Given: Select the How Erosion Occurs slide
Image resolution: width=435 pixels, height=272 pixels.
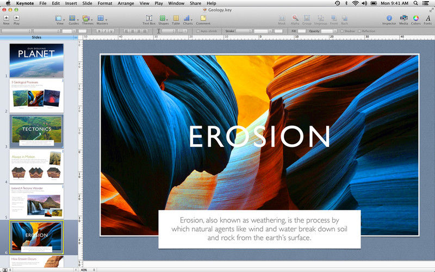Looking at the screenshot, I should [x=36, y=262].
